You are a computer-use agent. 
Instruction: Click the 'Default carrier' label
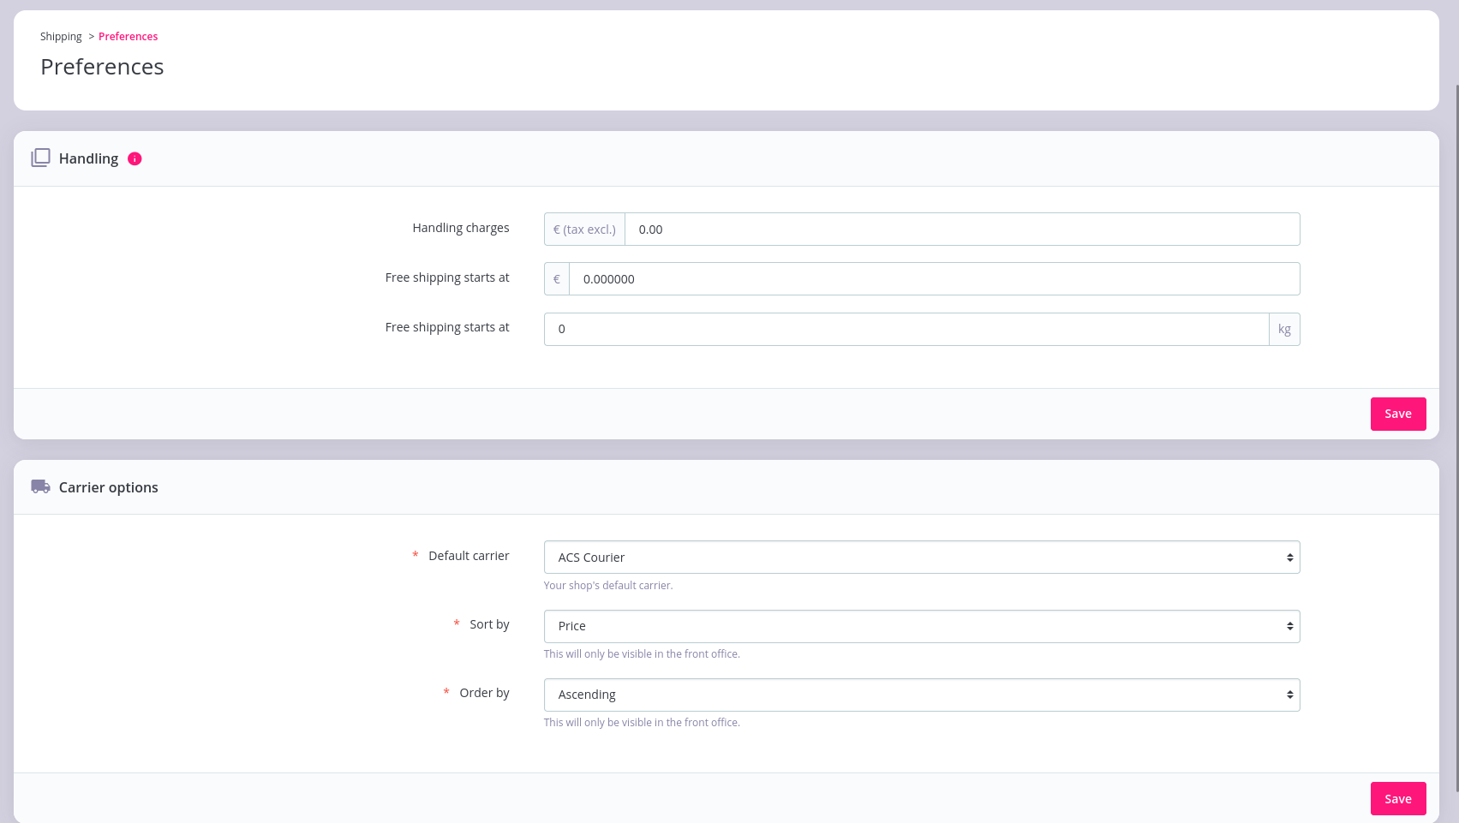[x=469, y=556]
